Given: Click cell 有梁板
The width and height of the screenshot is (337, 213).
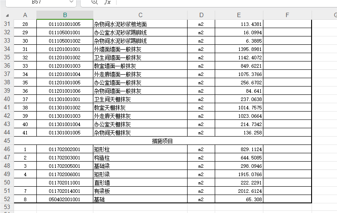Looking at the screenshot, I should (140, 191).
